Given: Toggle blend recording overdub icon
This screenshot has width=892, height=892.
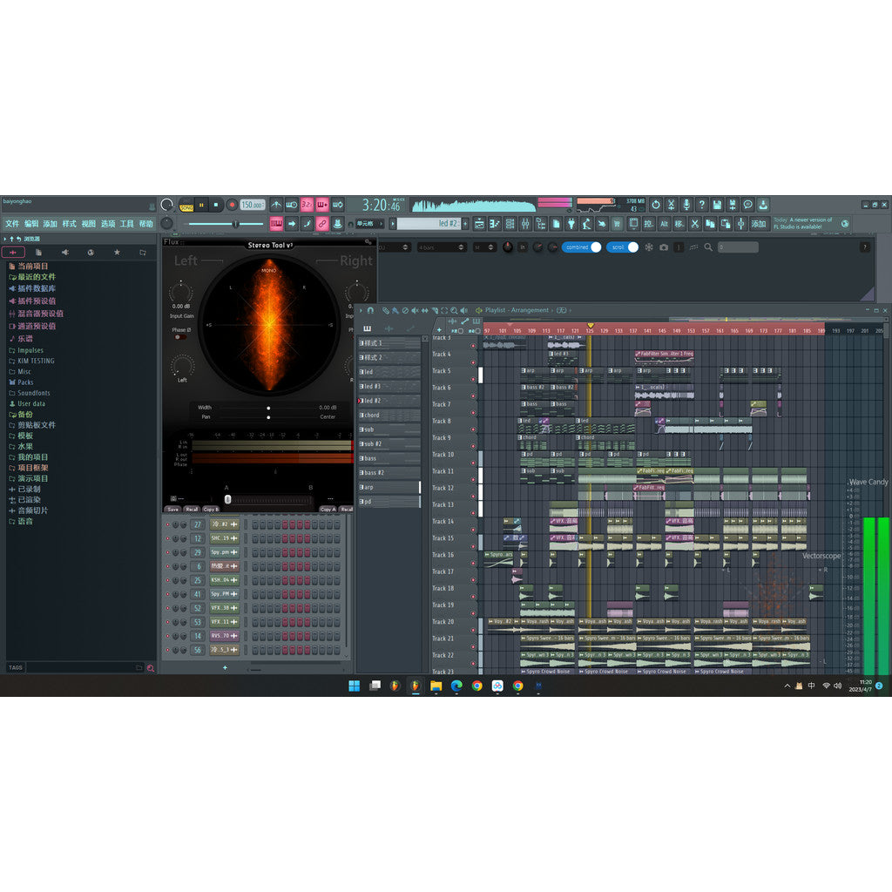Looking at the screenshot, I should coord(322,205).
